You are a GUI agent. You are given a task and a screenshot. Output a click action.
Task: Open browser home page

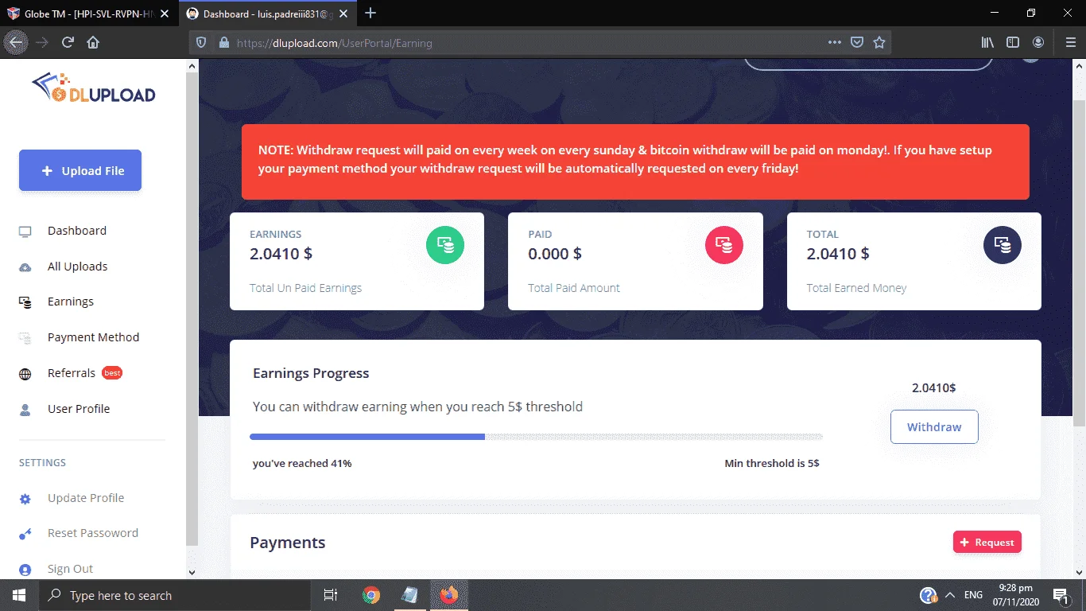93,43
